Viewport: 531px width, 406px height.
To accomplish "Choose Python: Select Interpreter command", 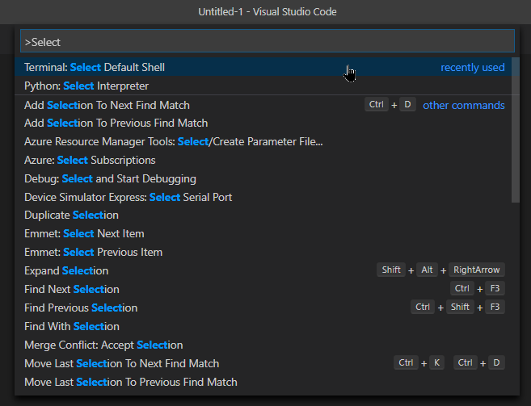I will click(x=86, y=86).
